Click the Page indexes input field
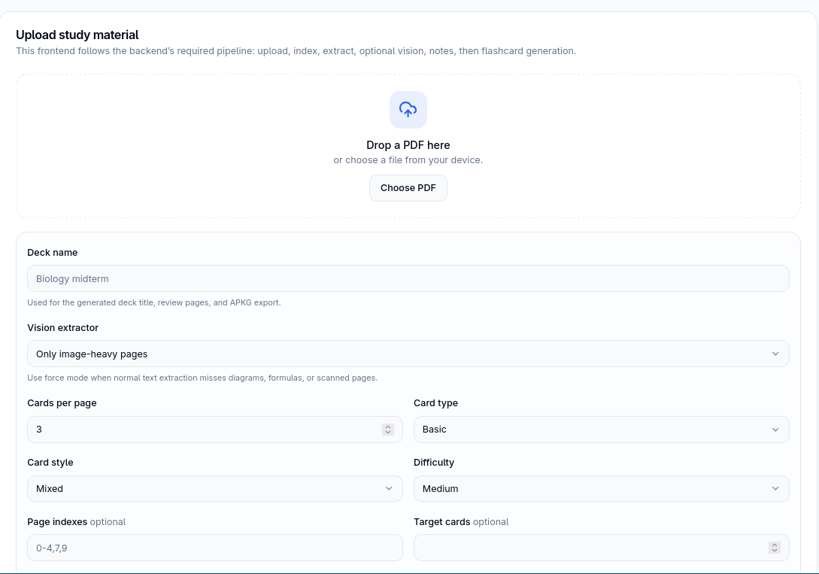The image size is (819, 574). pyautogui.click(x=214, y=548)
